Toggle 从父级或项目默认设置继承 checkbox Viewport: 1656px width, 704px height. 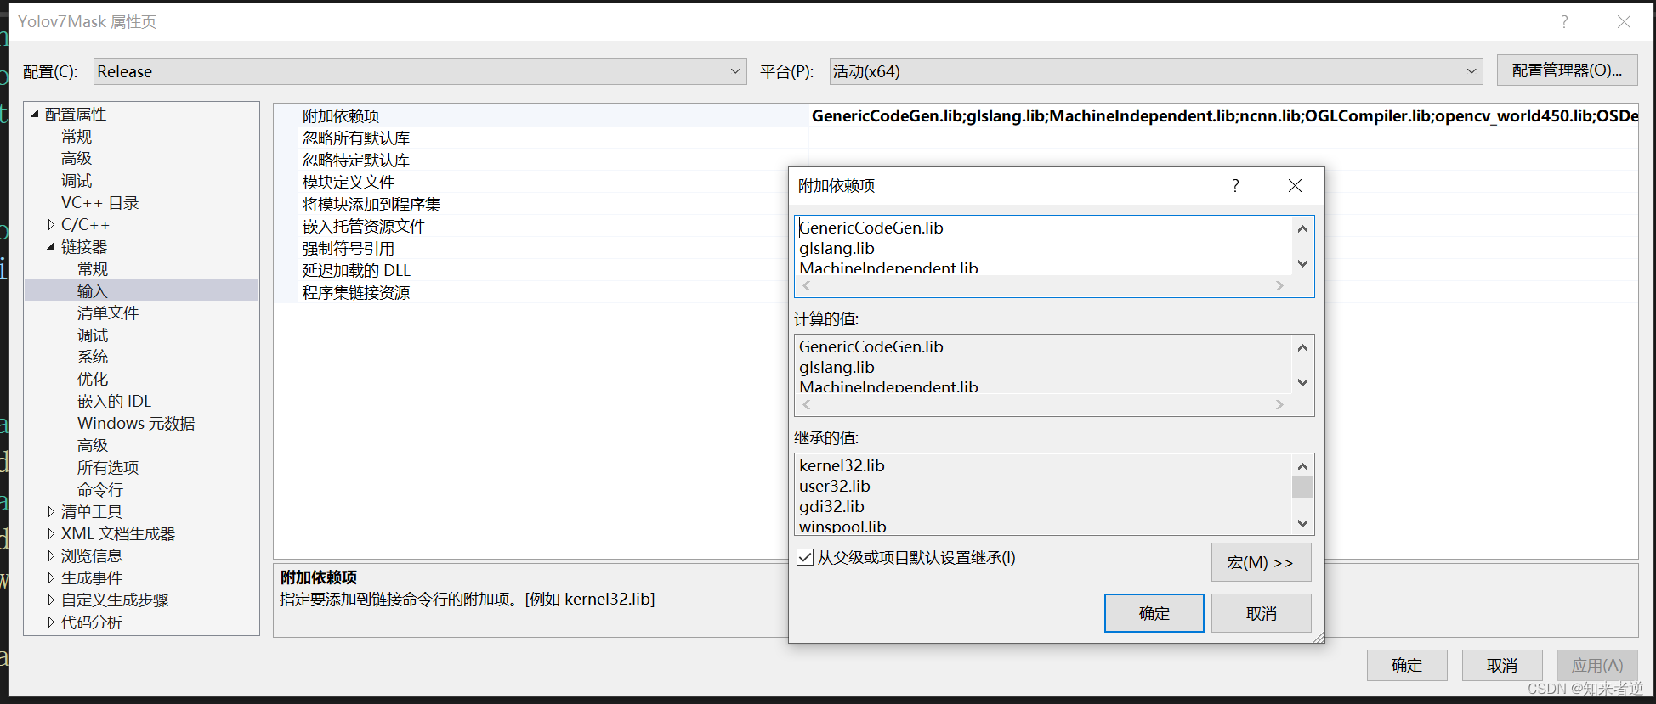pyautogui.click(x=805, y=557)
